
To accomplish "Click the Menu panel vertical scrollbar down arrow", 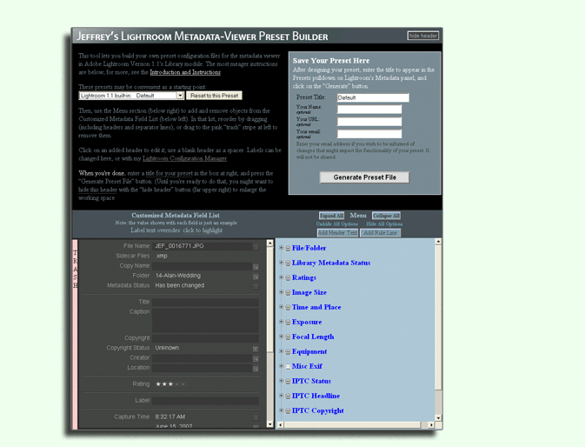I will pos(438,418).
